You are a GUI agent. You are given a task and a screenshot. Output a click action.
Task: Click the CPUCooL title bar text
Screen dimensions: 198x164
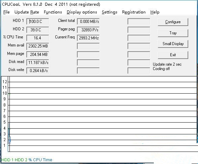pos(51,4)
